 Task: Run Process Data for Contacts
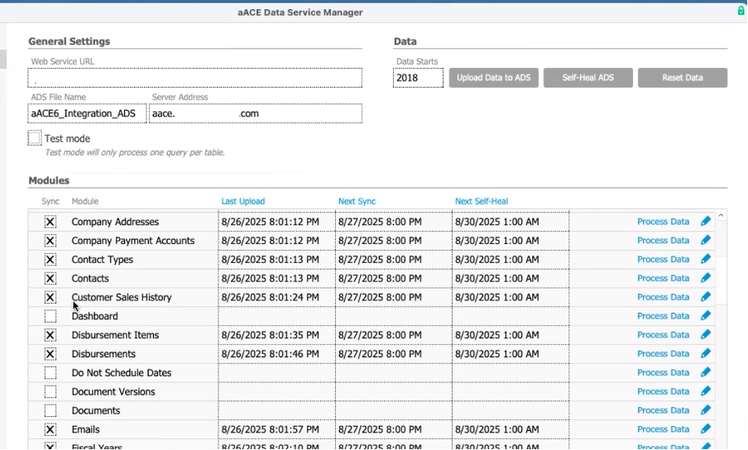tap(663, 278)
